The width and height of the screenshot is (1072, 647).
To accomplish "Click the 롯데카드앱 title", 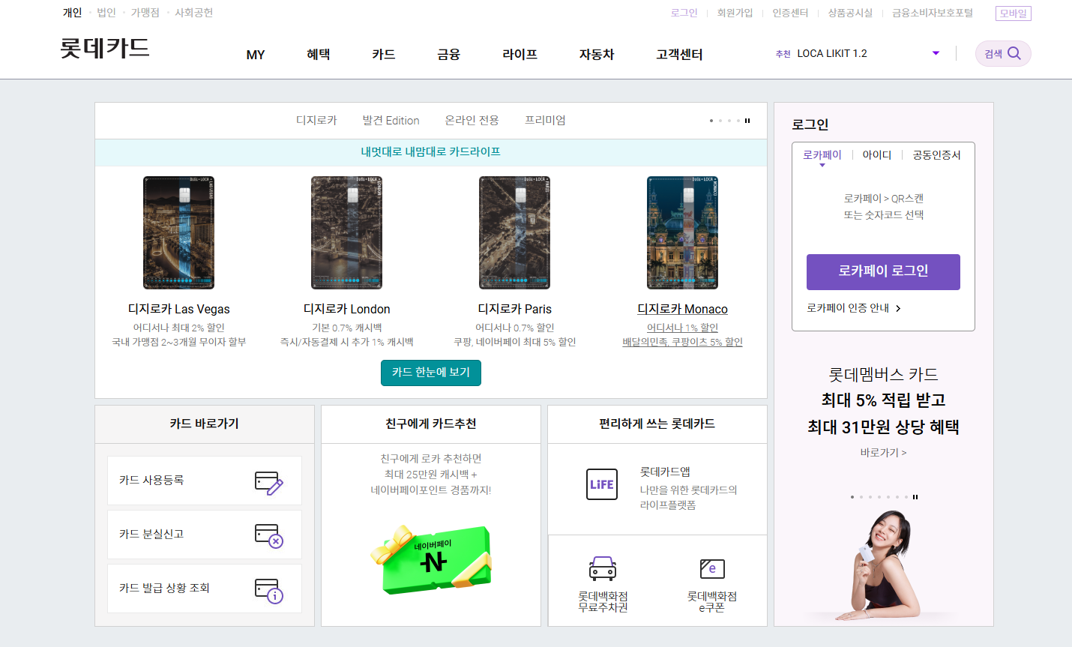I will tap(665, 472).
